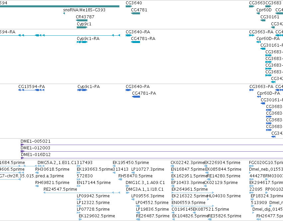Select EST RE14280.5prime
The height and width of the screenshot is (221, 283).
tap(224, 176)
